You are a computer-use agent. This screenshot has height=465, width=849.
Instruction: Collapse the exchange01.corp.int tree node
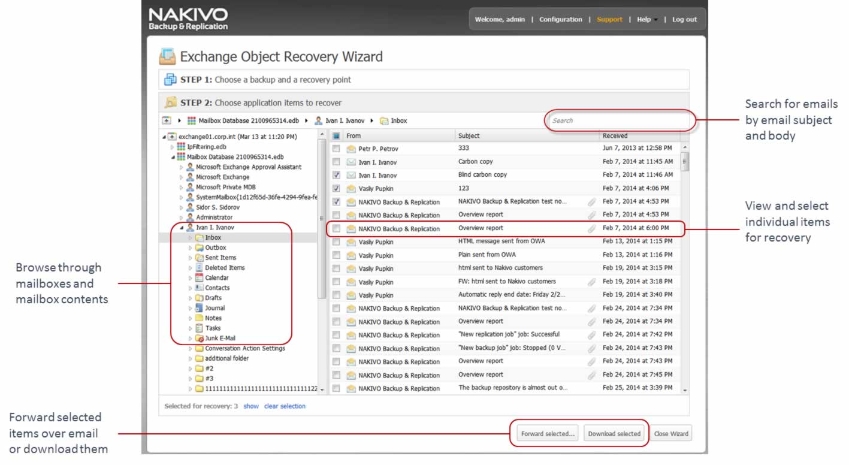[165, 137]
